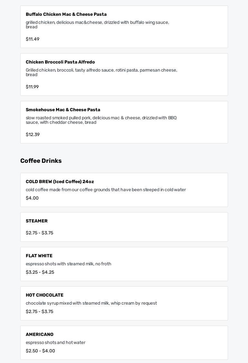Open Smokehouse Mac & Cheese Pasta item
This screenshot has width=248, height=363.
tap(124, 122)
